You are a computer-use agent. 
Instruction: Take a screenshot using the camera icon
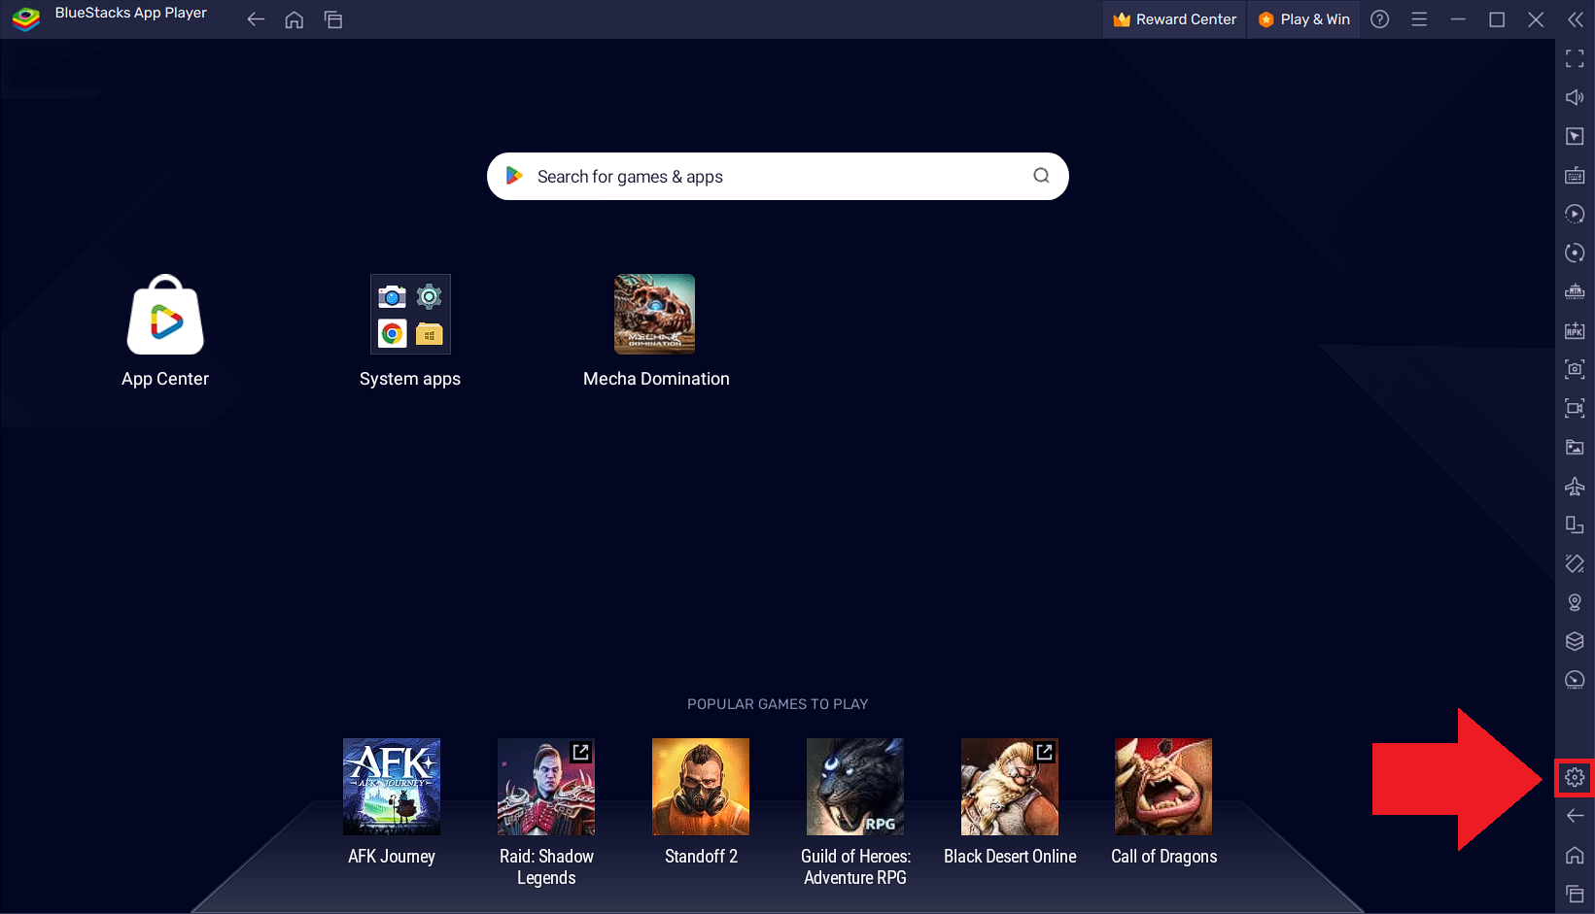pos(1575,369)
